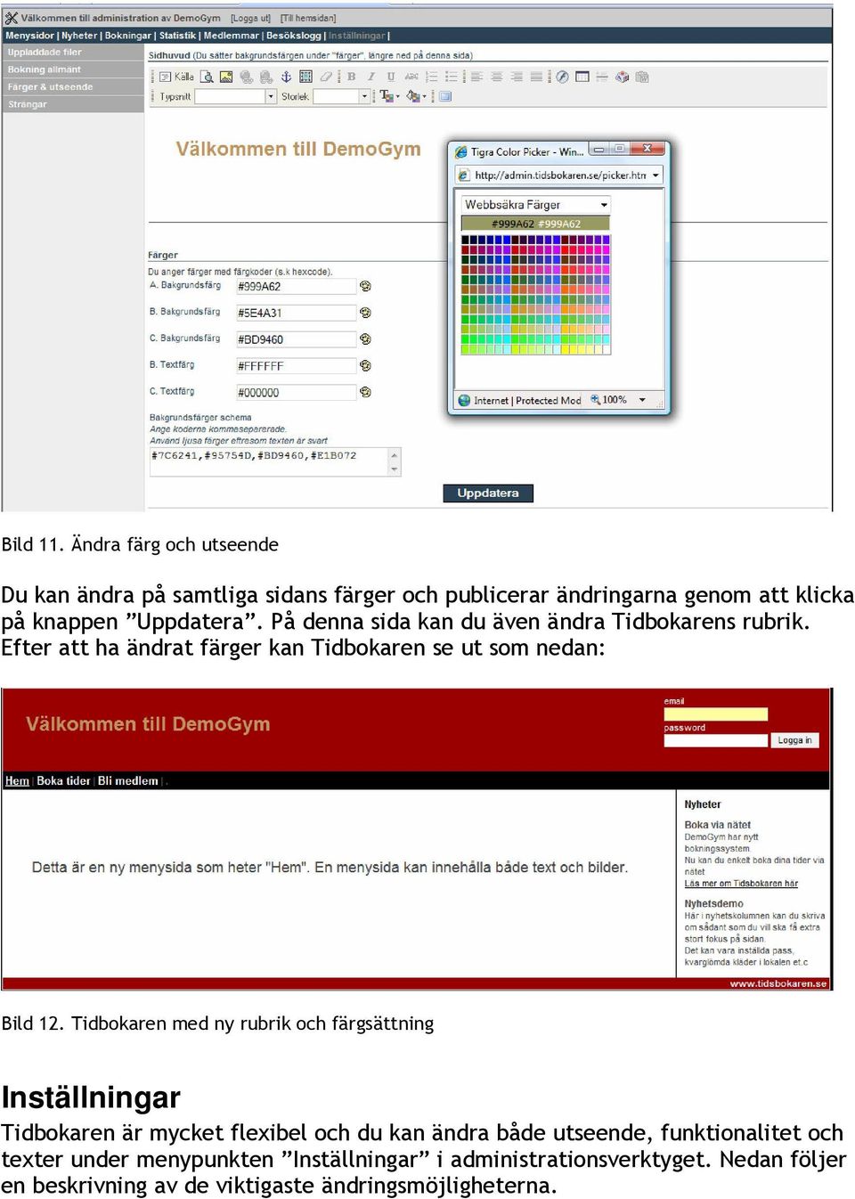Open the Storlek size dropdown
The height and width of the screenshot is (1199, 855).
click(x=364, y=96)
